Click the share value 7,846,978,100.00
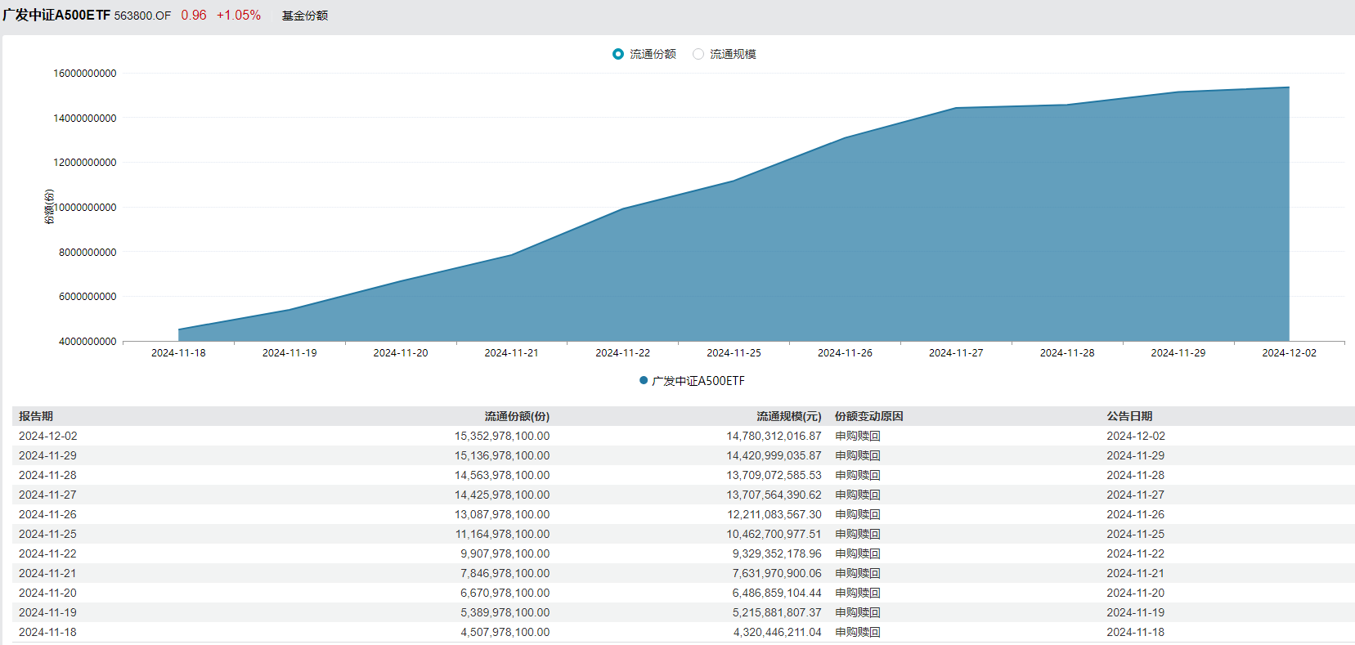1355x645 pixels. [505, 573]
